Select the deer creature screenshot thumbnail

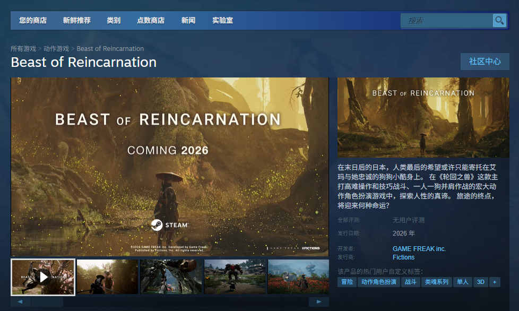(107, 277)
